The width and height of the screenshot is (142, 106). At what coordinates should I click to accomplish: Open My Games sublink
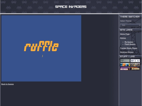[129, 42]
